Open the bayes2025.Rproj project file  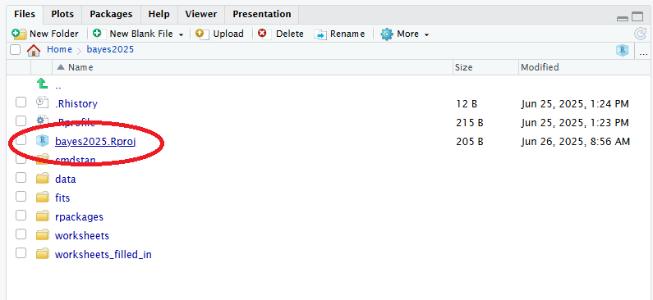pos(96,142)
